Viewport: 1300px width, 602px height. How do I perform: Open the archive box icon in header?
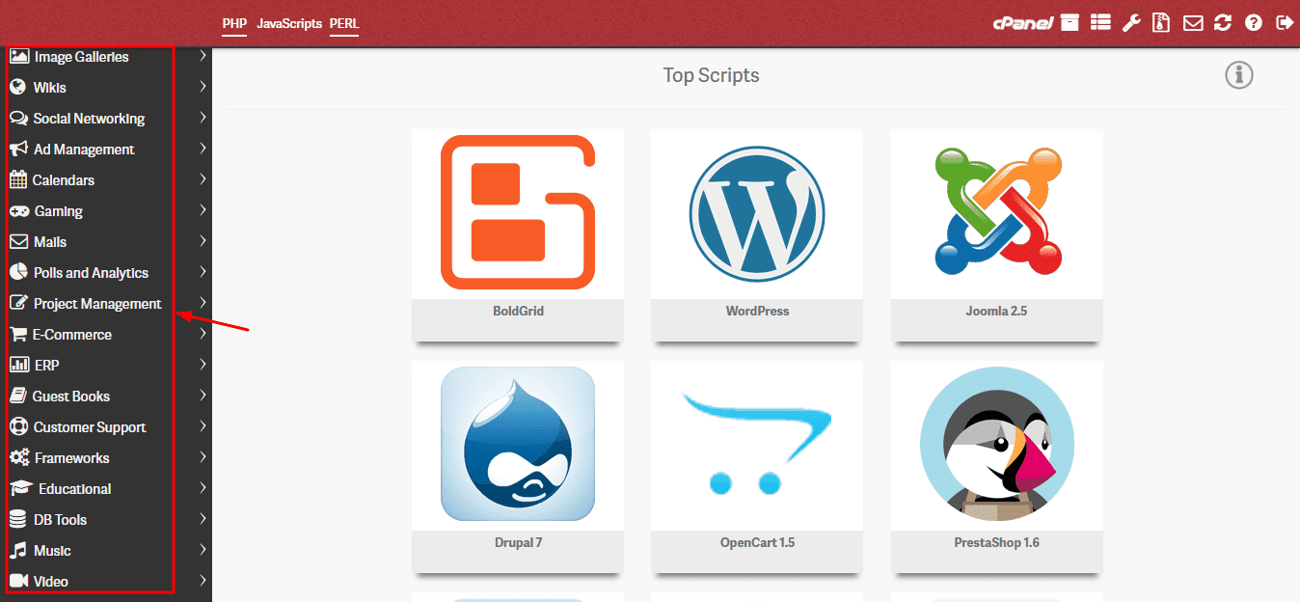(1070, 23)
